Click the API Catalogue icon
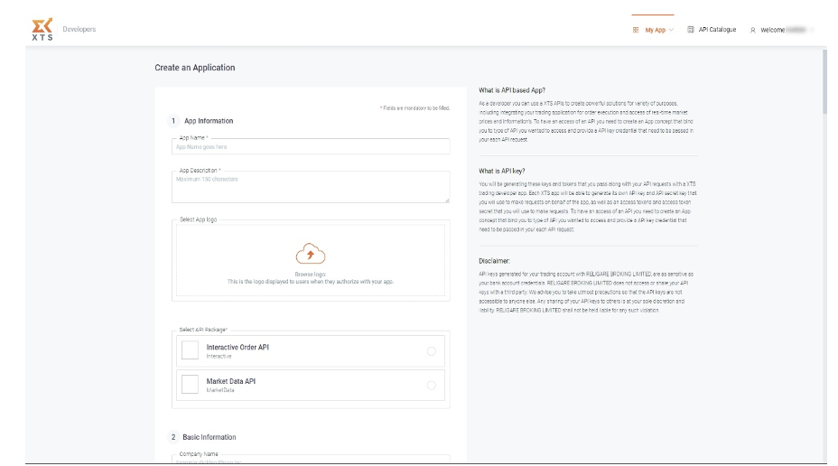 click(x=691, y=30)
